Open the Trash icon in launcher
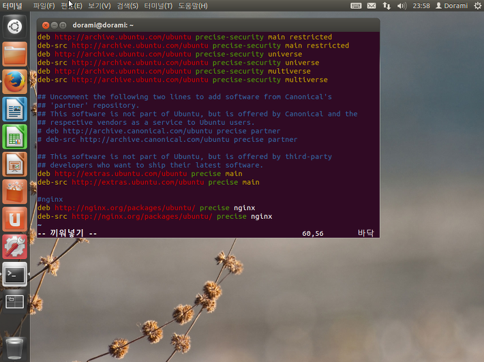Image resolution: width=484 pixels, height=362 pixels. click(x=14, y=349)
